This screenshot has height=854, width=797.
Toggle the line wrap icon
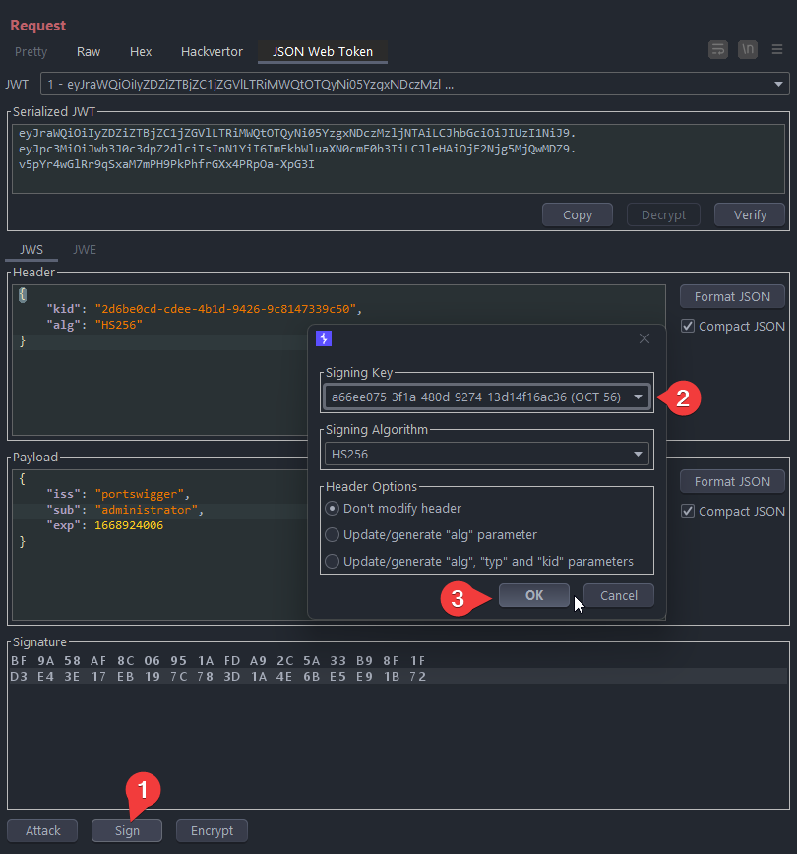click(x=718, y=50)
